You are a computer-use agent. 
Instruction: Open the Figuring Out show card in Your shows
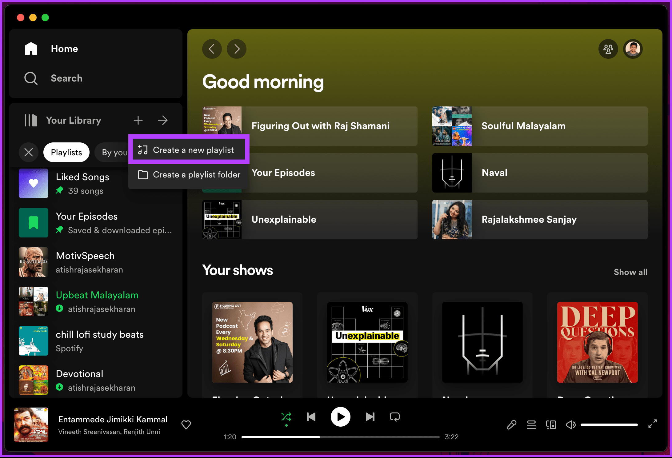tap(252, 344)
